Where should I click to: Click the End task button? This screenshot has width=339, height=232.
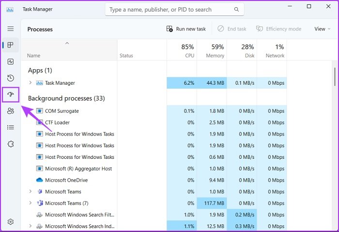click(x=232, y=29)
